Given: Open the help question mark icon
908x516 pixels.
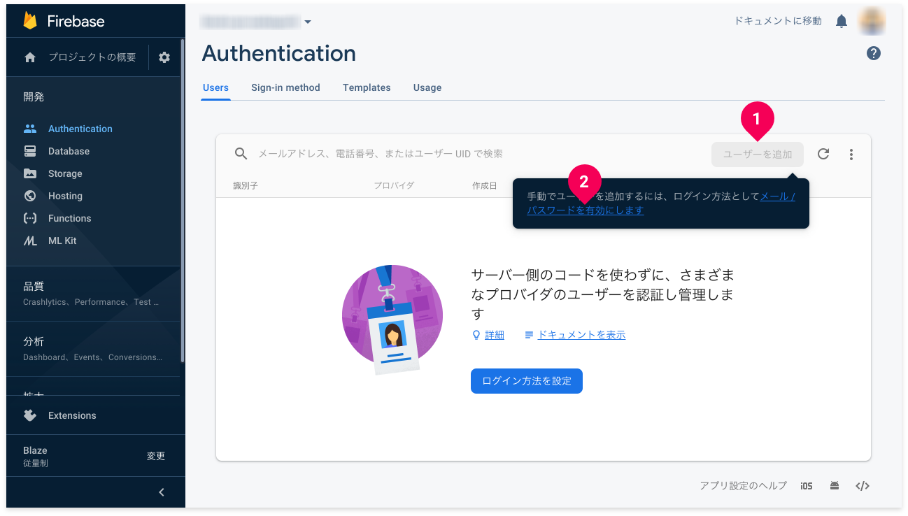Looking at the screenshot, I should click(x=874, y=53).
